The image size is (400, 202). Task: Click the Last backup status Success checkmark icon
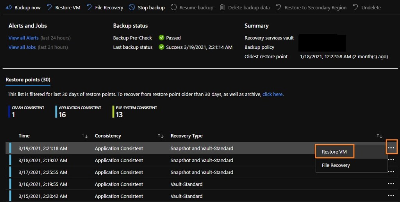[161, 47]
